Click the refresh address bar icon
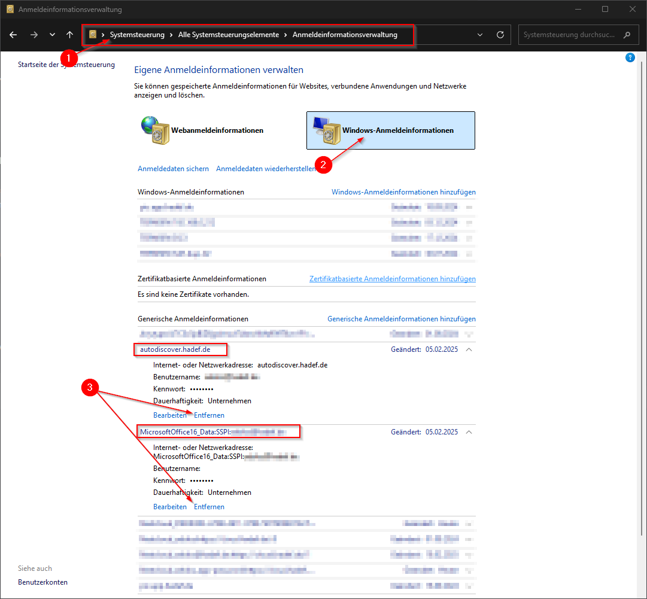Viewport: 647px width, 599px height. 500,35
